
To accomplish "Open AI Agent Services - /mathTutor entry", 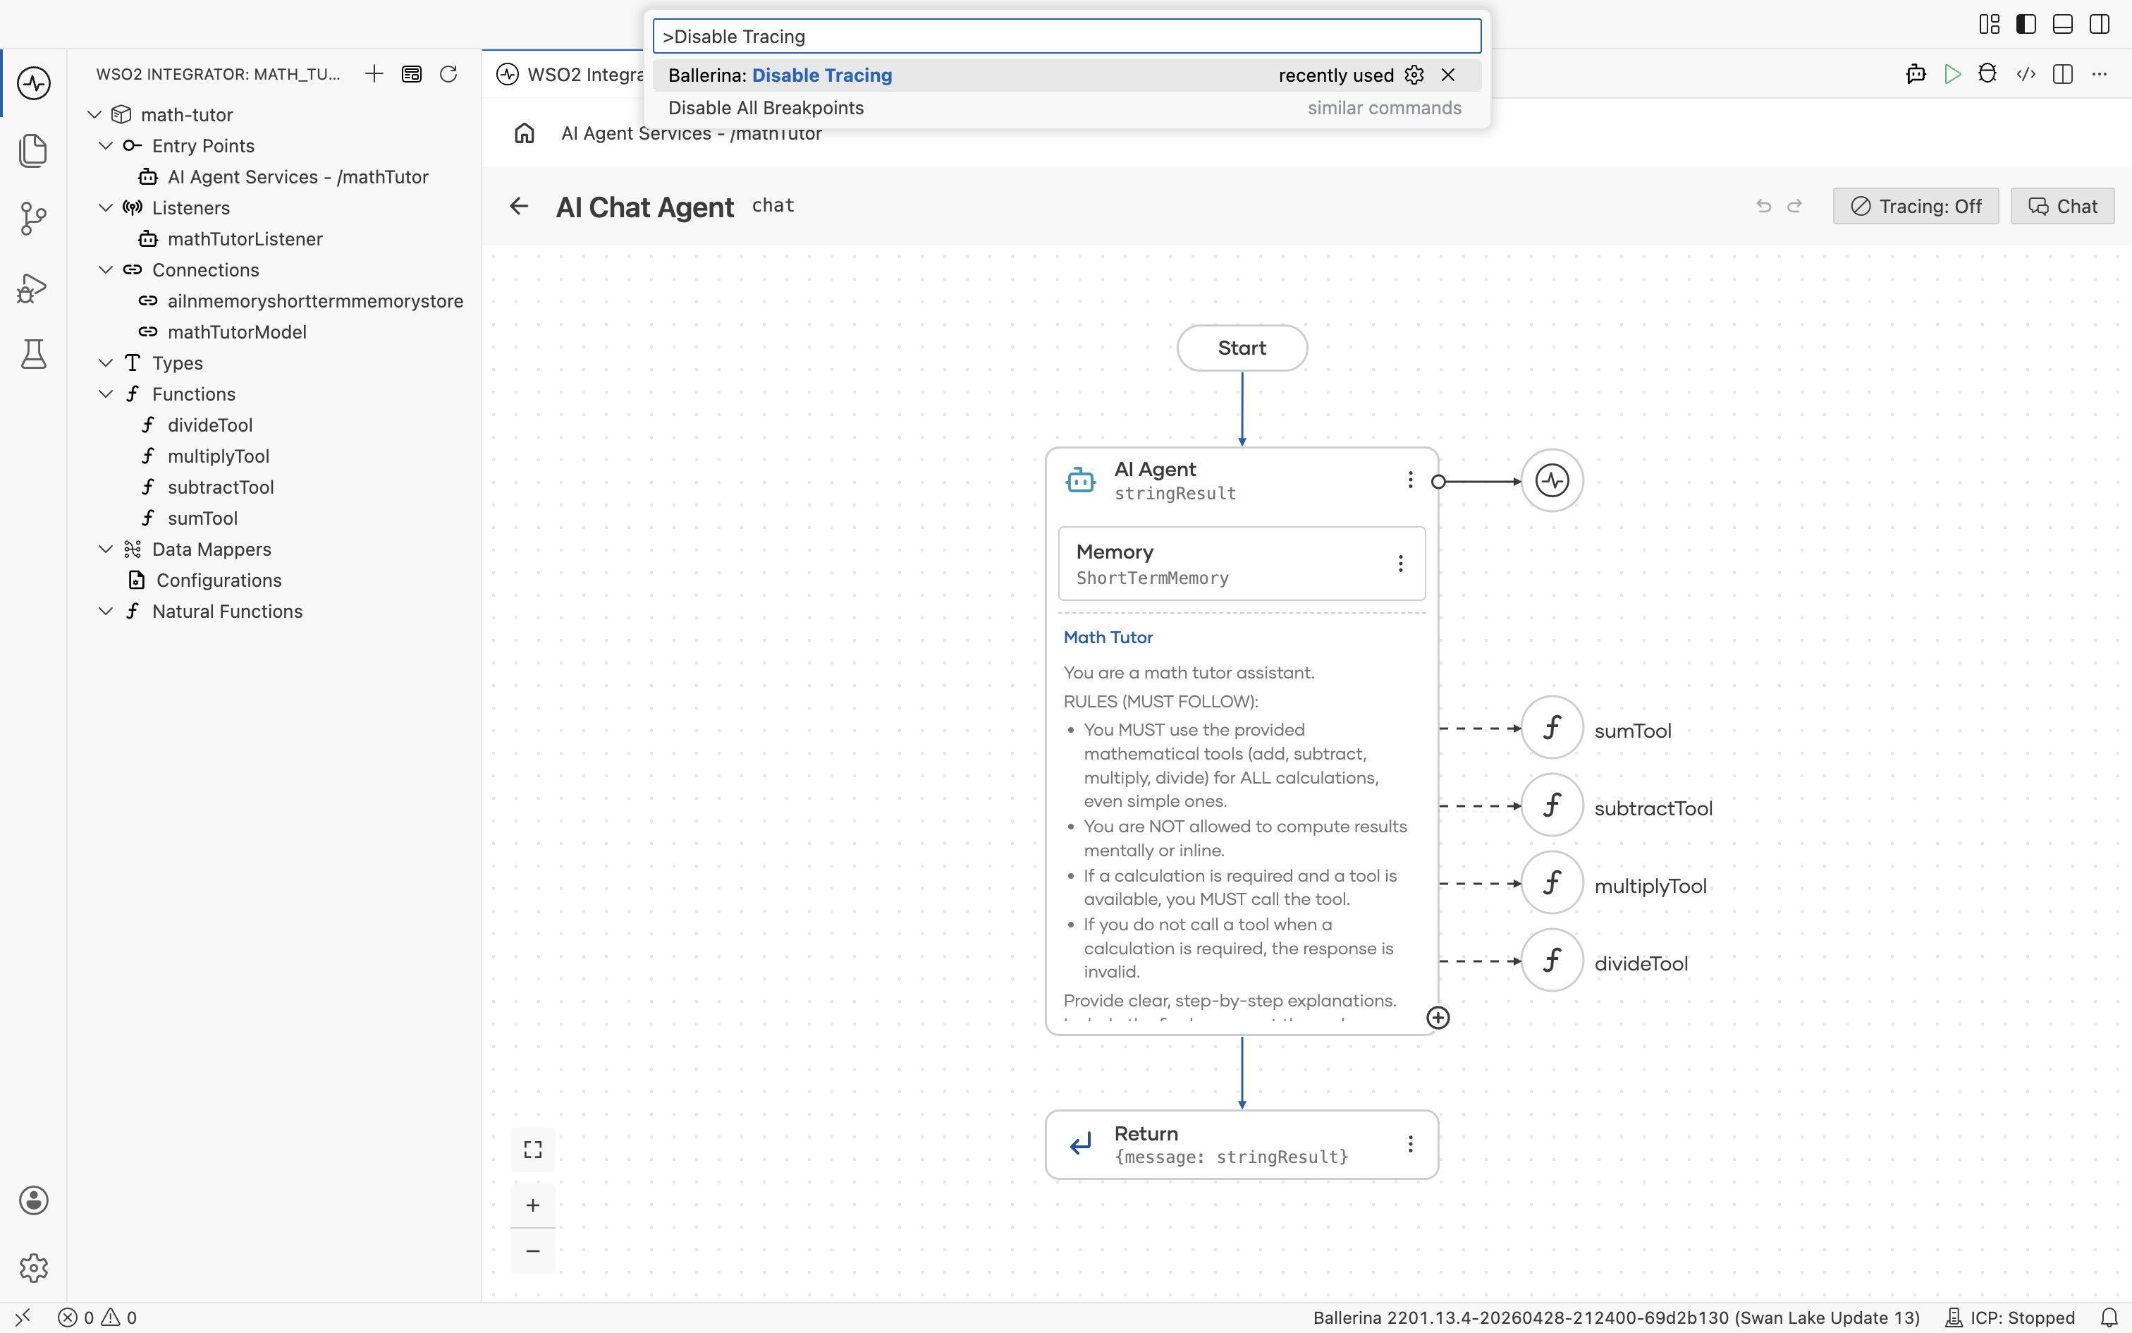I will tap(298, 177).
